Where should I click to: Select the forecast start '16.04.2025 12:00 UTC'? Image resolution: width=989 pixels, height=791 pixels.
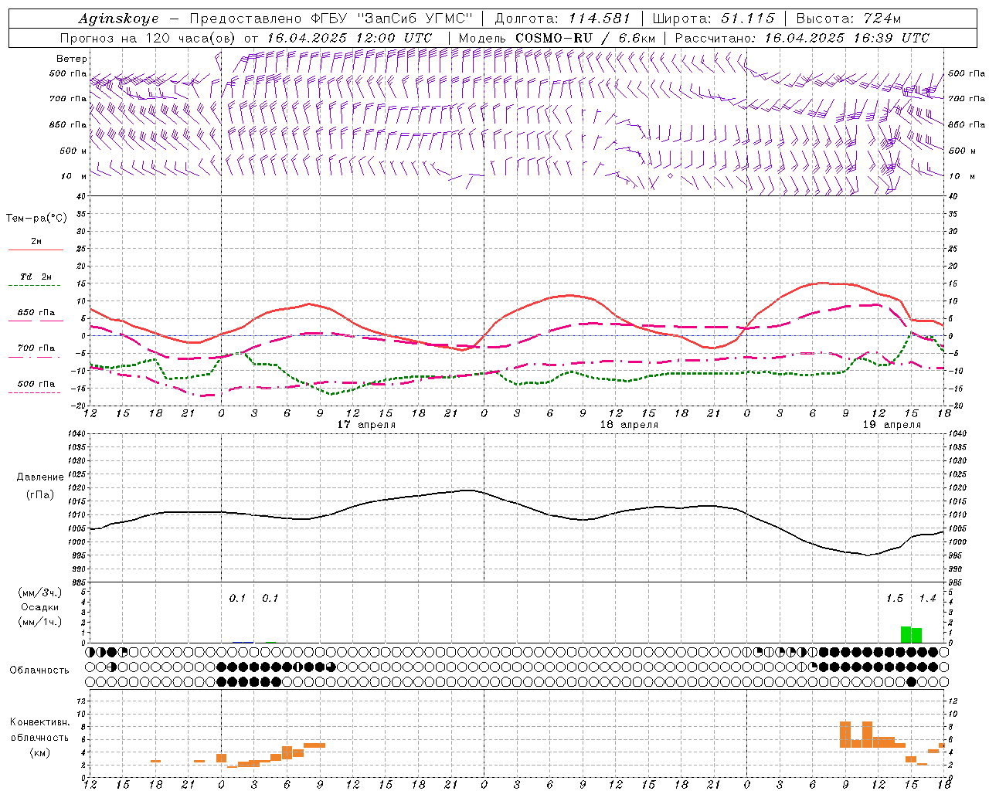tap(349, 38)
